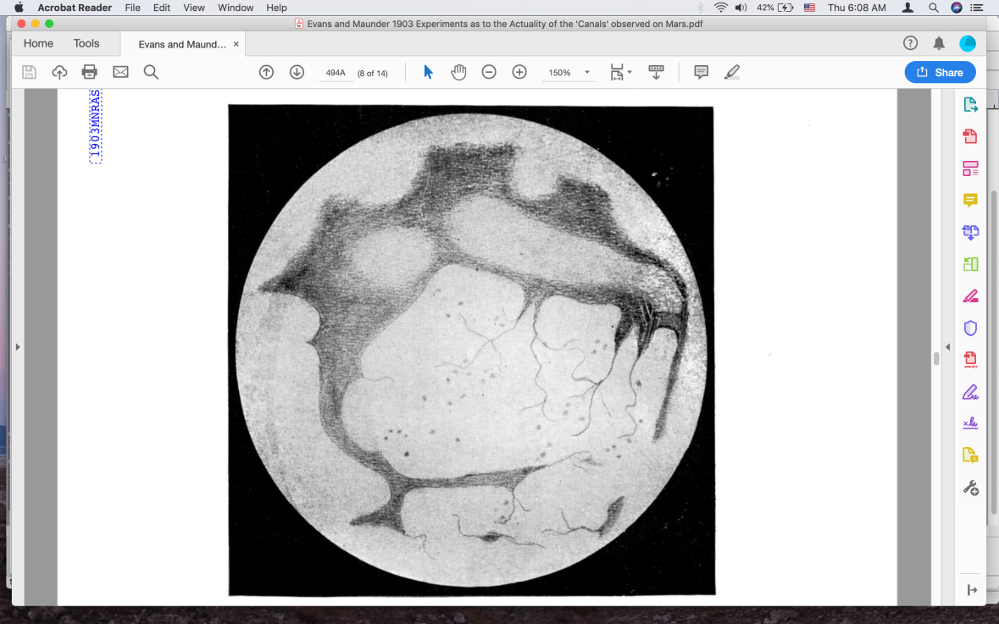Click the zoom out minus icon
Screen dimensions: 999x624
(x=489, y=72)
